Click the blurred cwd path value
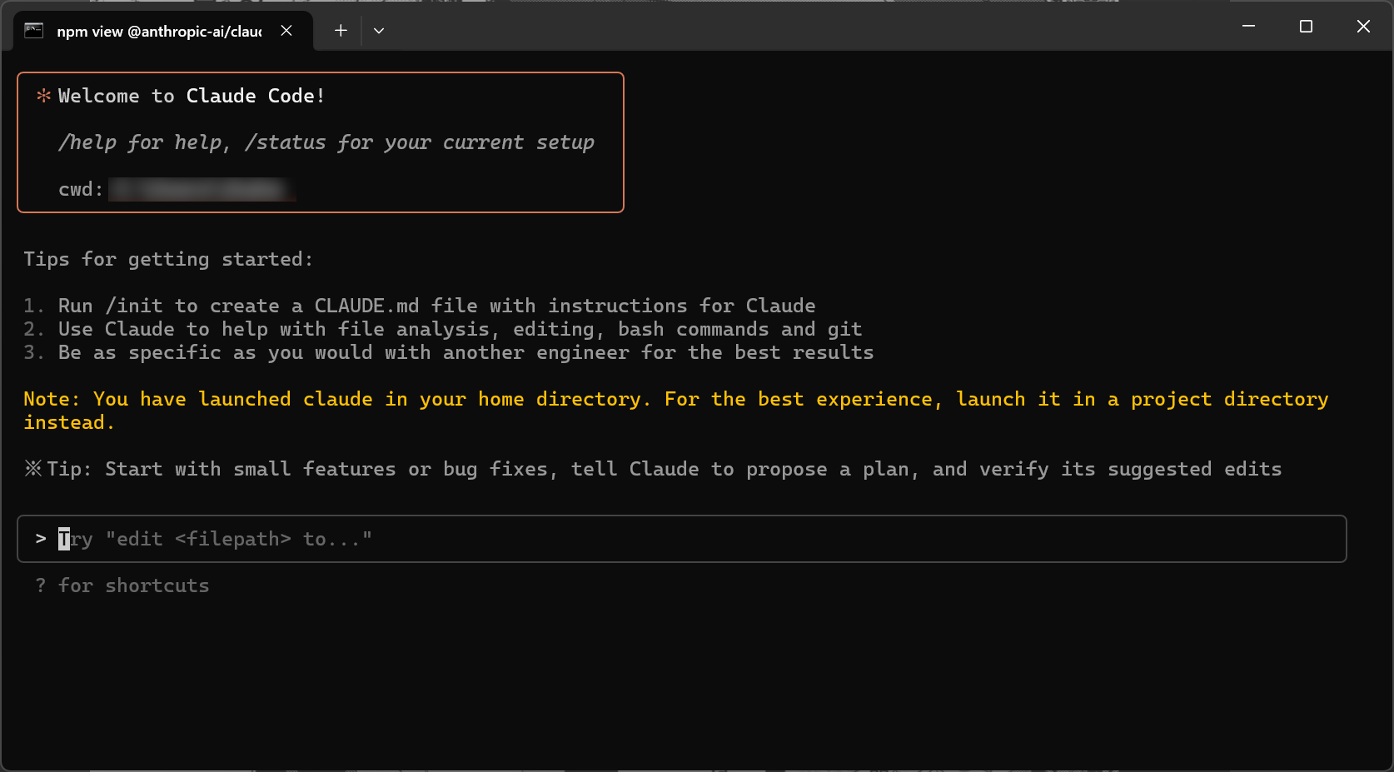 click(x=202, y=189)
